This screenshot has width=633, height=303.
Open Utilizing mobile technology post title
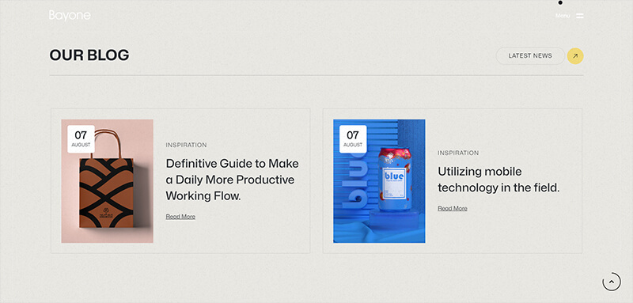click(x=498, y=180)
